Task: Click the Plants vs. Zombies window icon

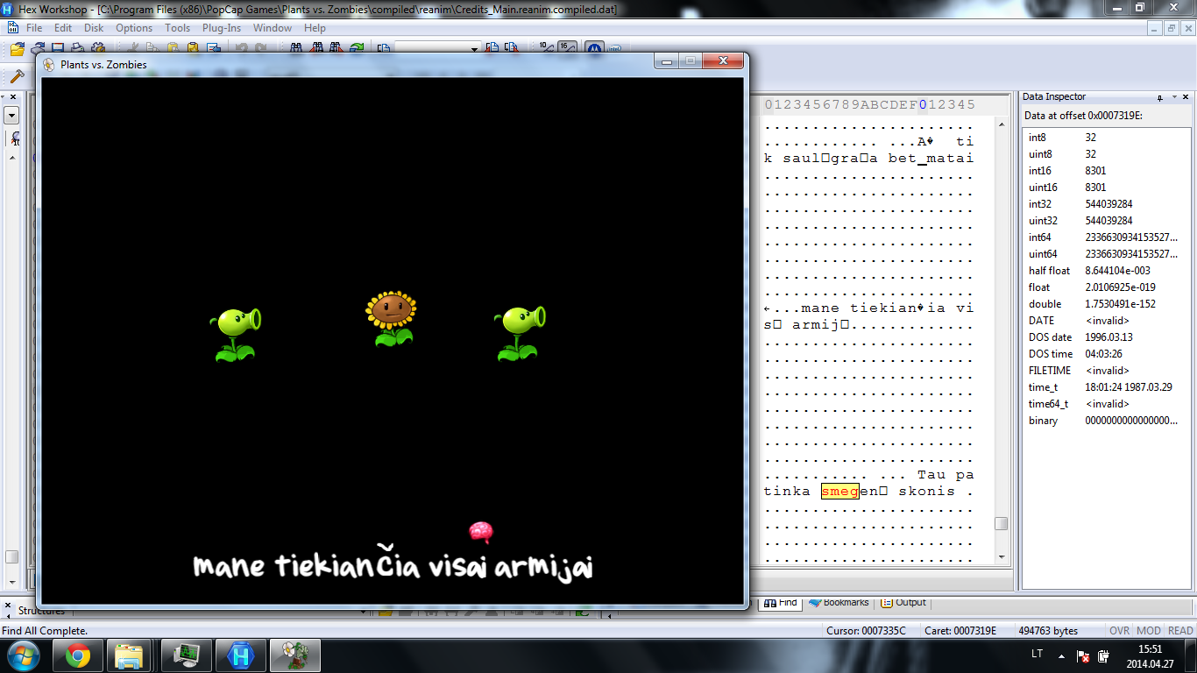Action: pyautogui.click(x=48, y=65)
